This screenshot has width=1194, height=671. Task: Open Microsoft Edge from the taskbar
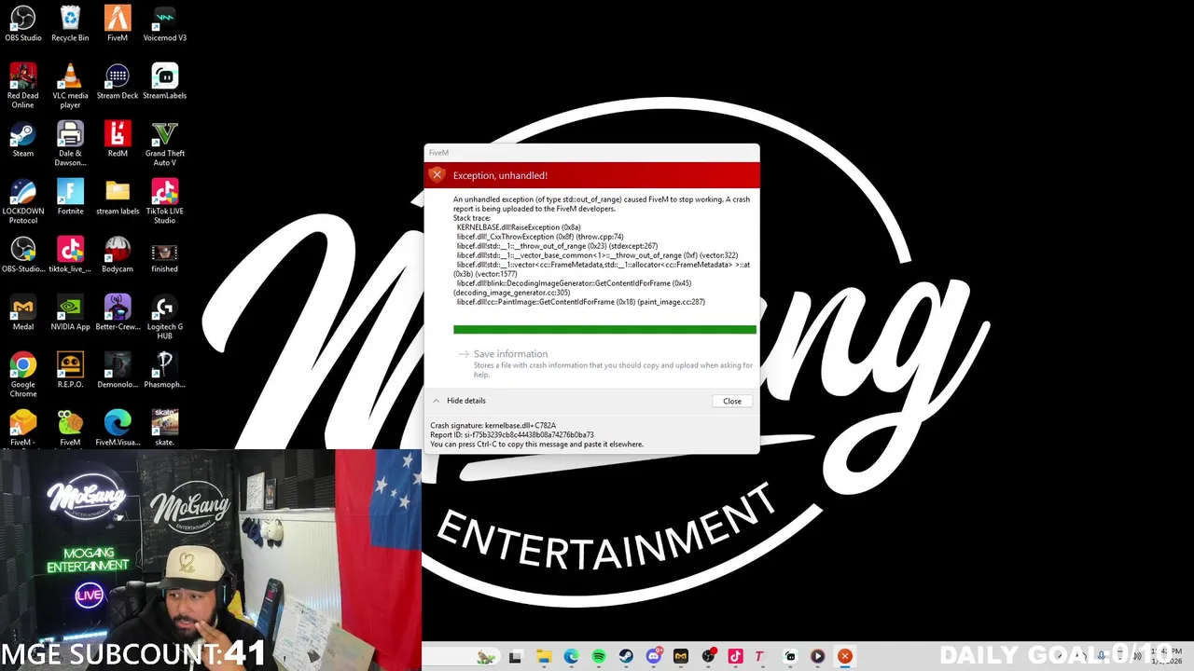tap(571, 657)
